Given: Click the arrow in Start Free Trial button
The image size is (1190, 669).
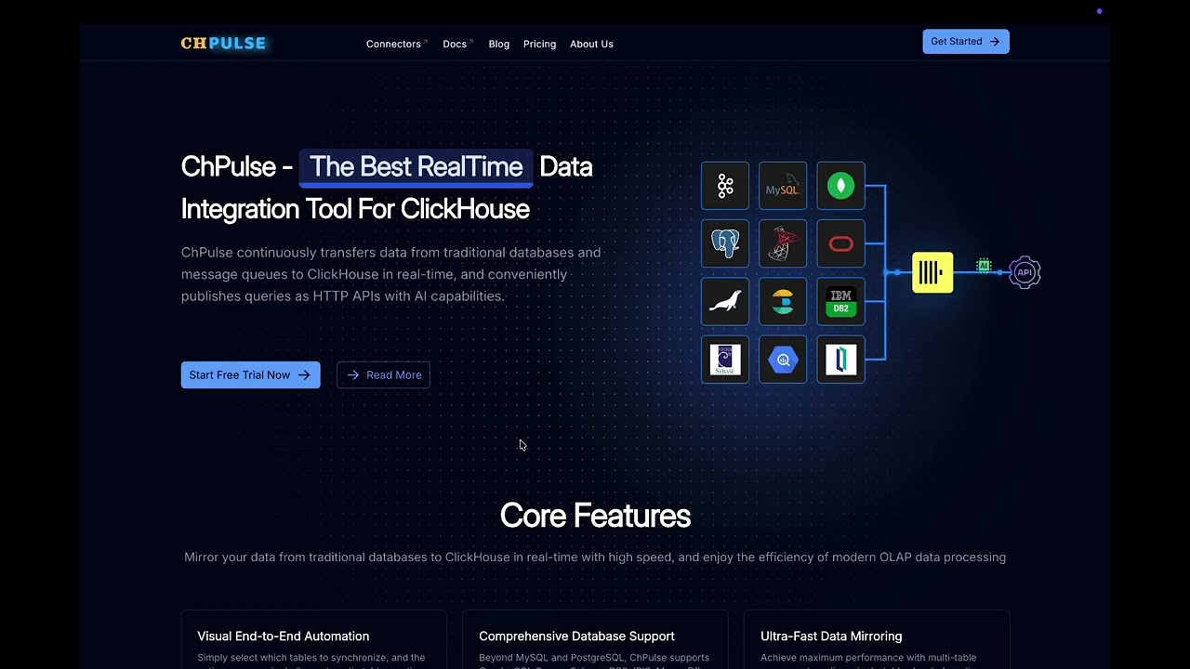Looking at the screenshot, I should tap(304, 375).
